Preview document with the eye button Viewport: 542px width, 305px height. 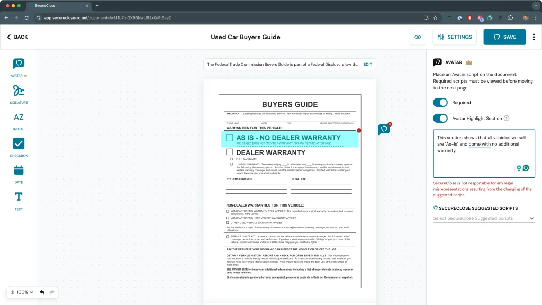click(x=418, y=37)
